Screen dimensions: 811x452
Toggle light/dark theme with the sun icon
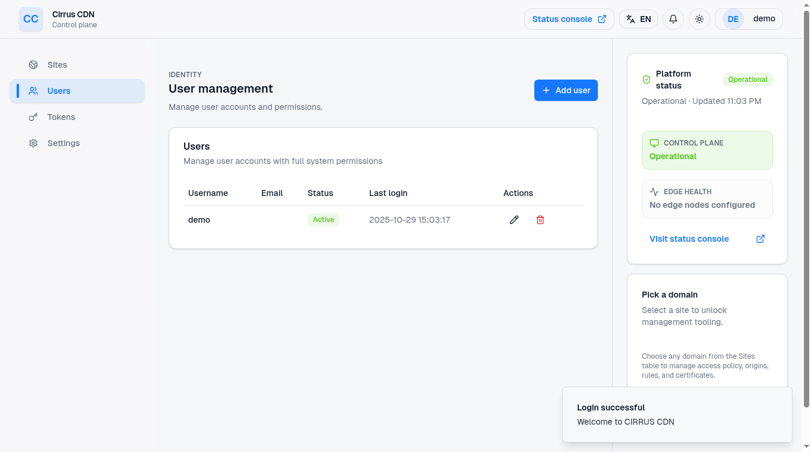[x=699, y=18]
